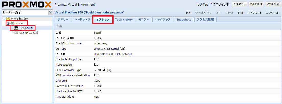Collapse the proxmox node tree

tap(8, 23)
